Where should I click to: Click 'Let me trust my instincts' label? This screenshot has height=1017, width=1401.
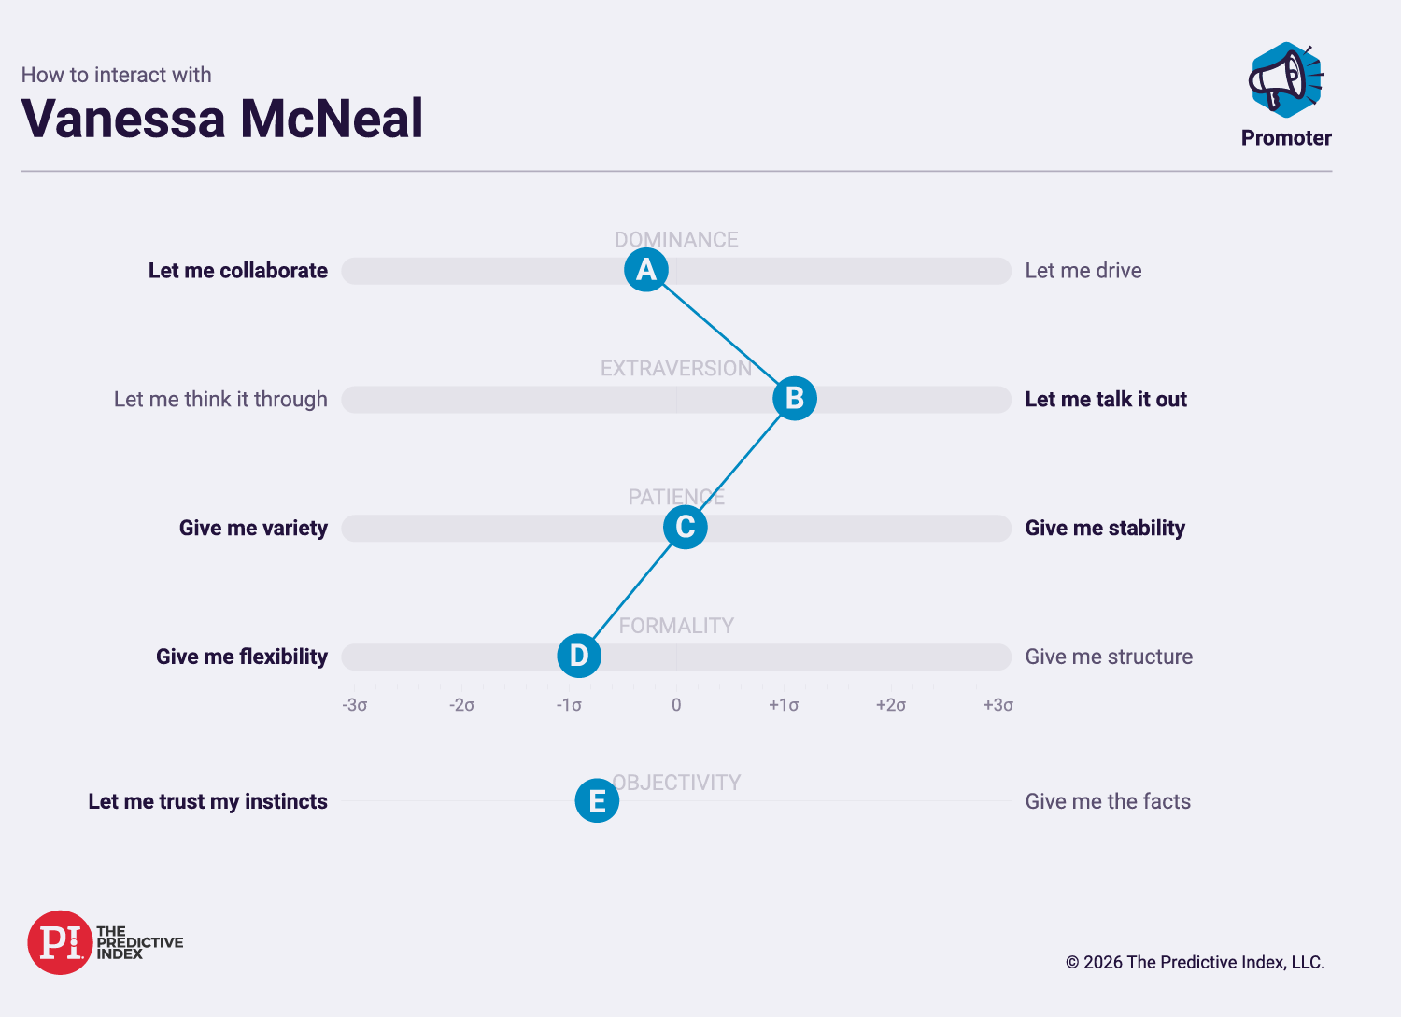[x=207, y=802]
